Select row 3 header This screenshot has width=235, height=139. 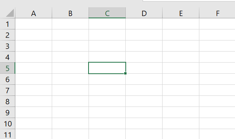click(x=8, y=46)
